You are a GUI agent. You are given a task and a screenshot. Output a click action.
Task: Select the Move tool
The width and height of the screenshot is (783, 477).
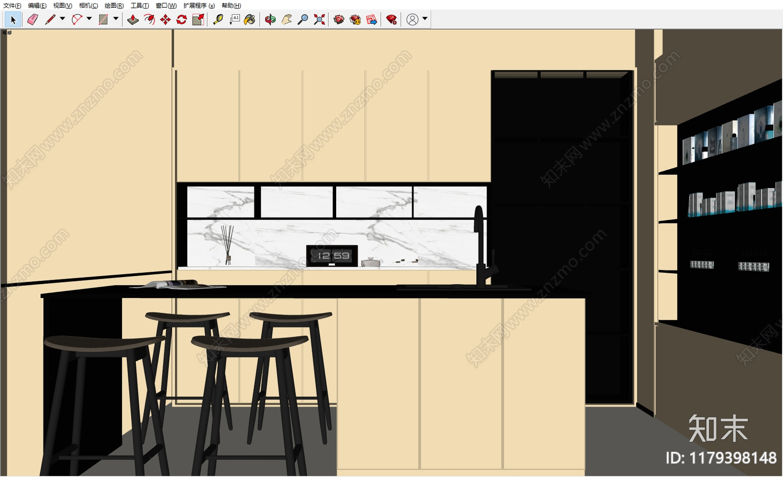tap(165, 20)
